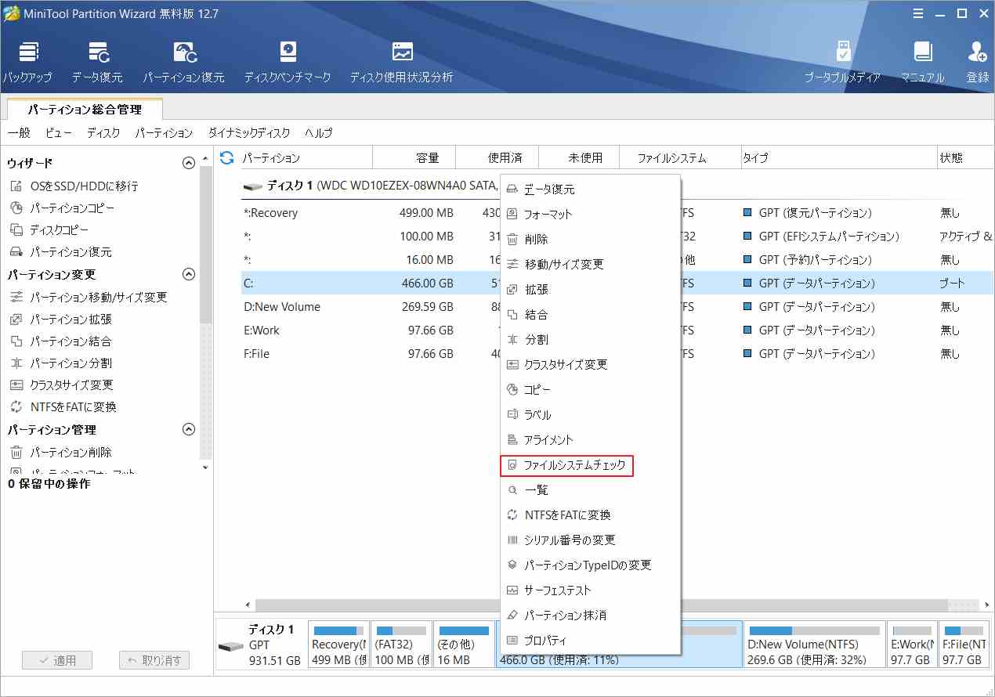Click the D:New Volume(NTFS) disk map block
The image size is (995, 697).
point(814,645)
